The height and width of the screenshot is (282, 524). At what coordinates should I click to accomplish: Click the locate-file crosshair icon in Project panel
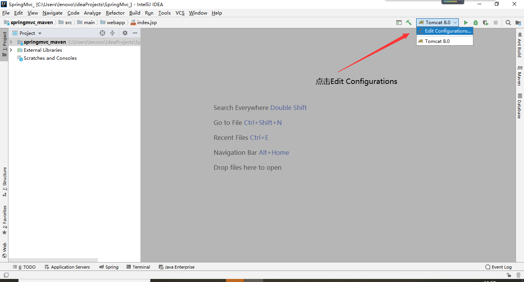click(102, 33)
